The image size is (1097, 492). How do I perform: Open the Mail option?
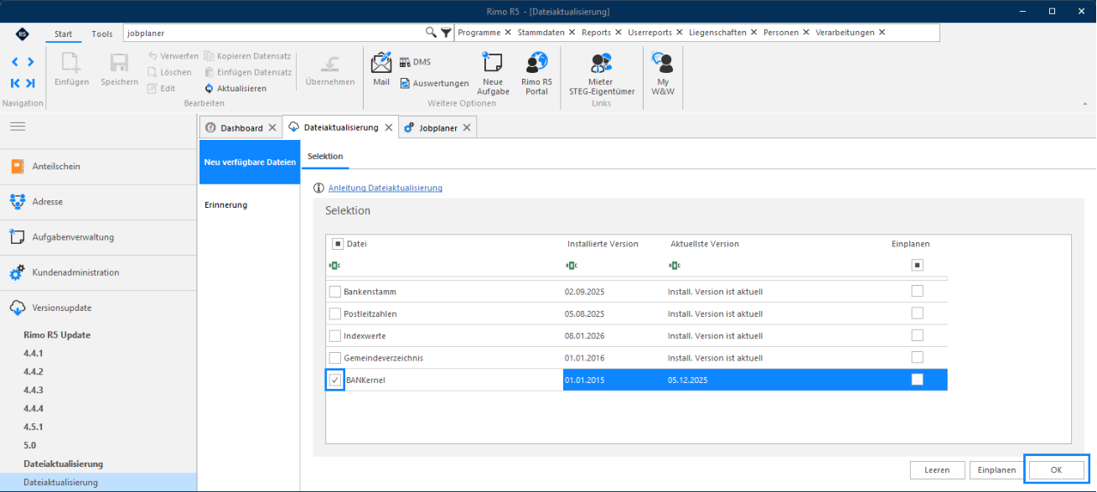pos(381,69)
